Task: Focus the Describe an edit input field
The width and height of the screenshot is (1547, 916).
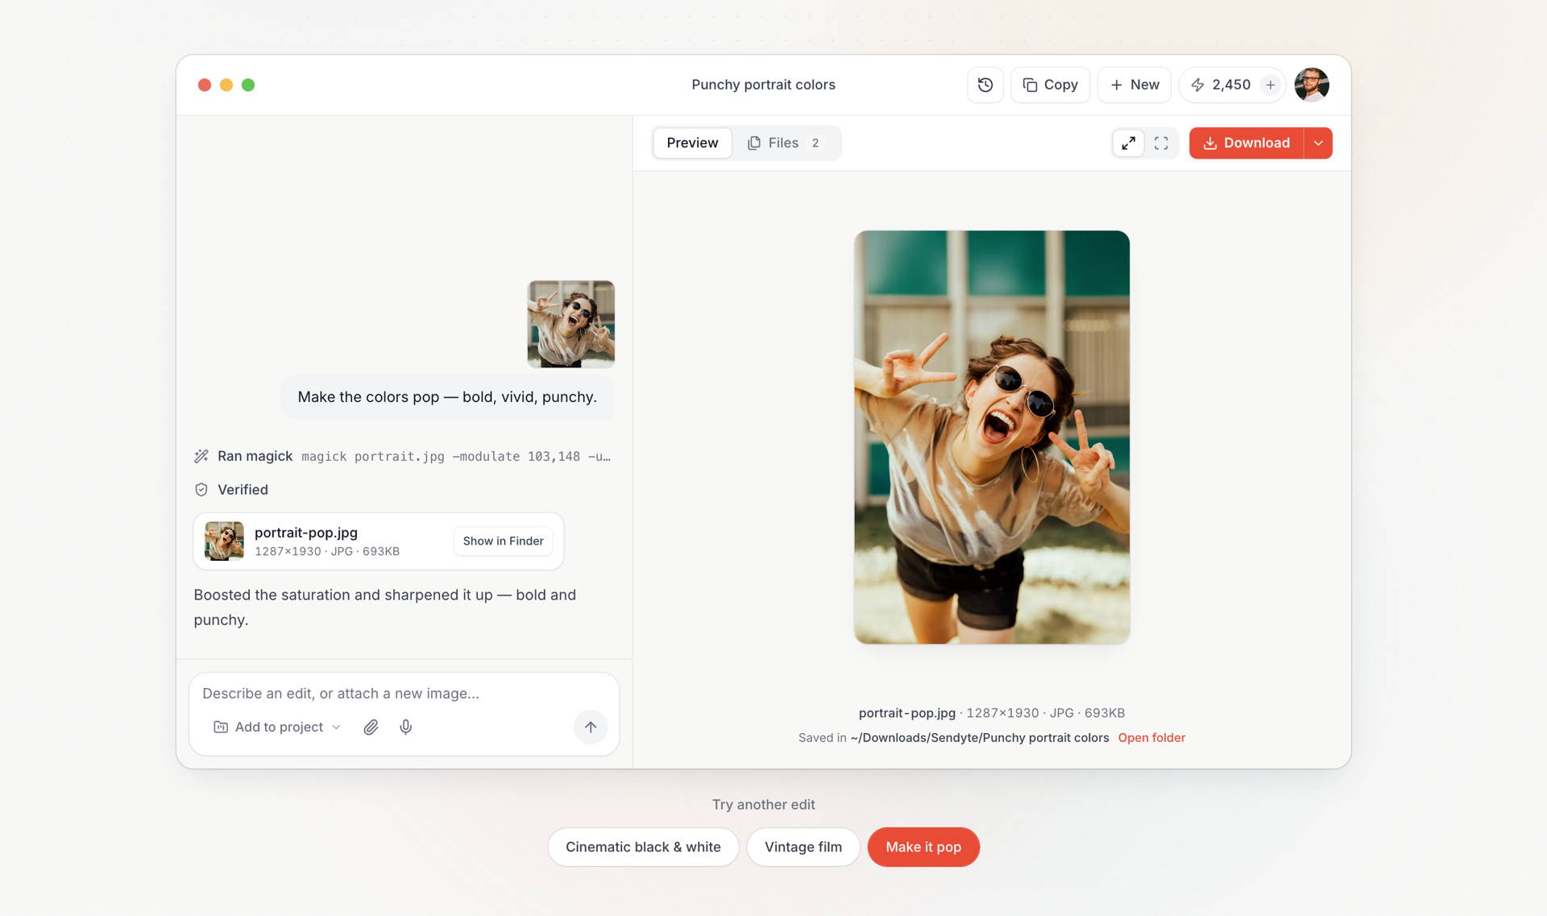Action: (x=403, y=694)
